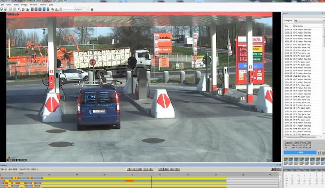Click the printer icon in toolbar
Viewport: 325px width, 188px height.
coord(27,9)
